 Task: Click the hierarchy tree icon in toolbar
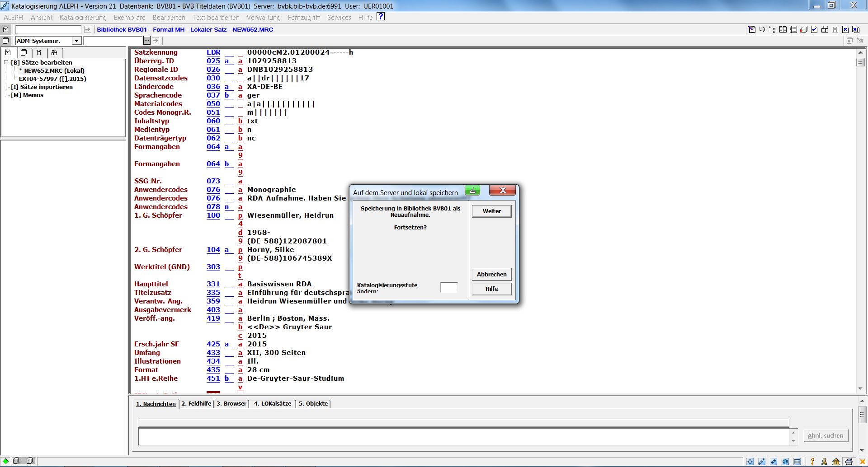(x=772, y=30)
